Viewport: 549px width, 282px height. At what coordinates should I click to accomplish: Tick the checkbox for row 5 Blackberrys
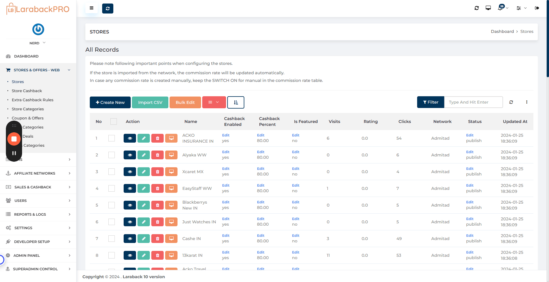[x=112, y=205]
